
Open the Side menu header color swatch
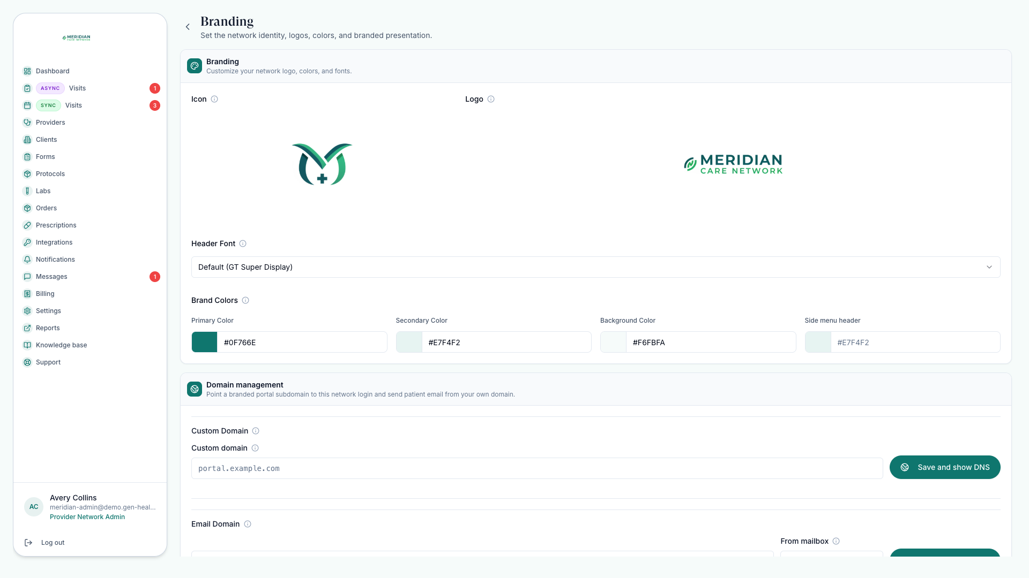818,342
